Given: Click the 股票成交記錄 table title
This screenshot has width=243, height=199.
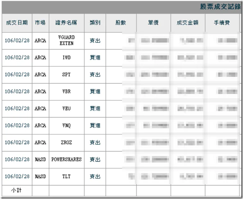Looking at the screenshot, I should (x=220, y=7).
